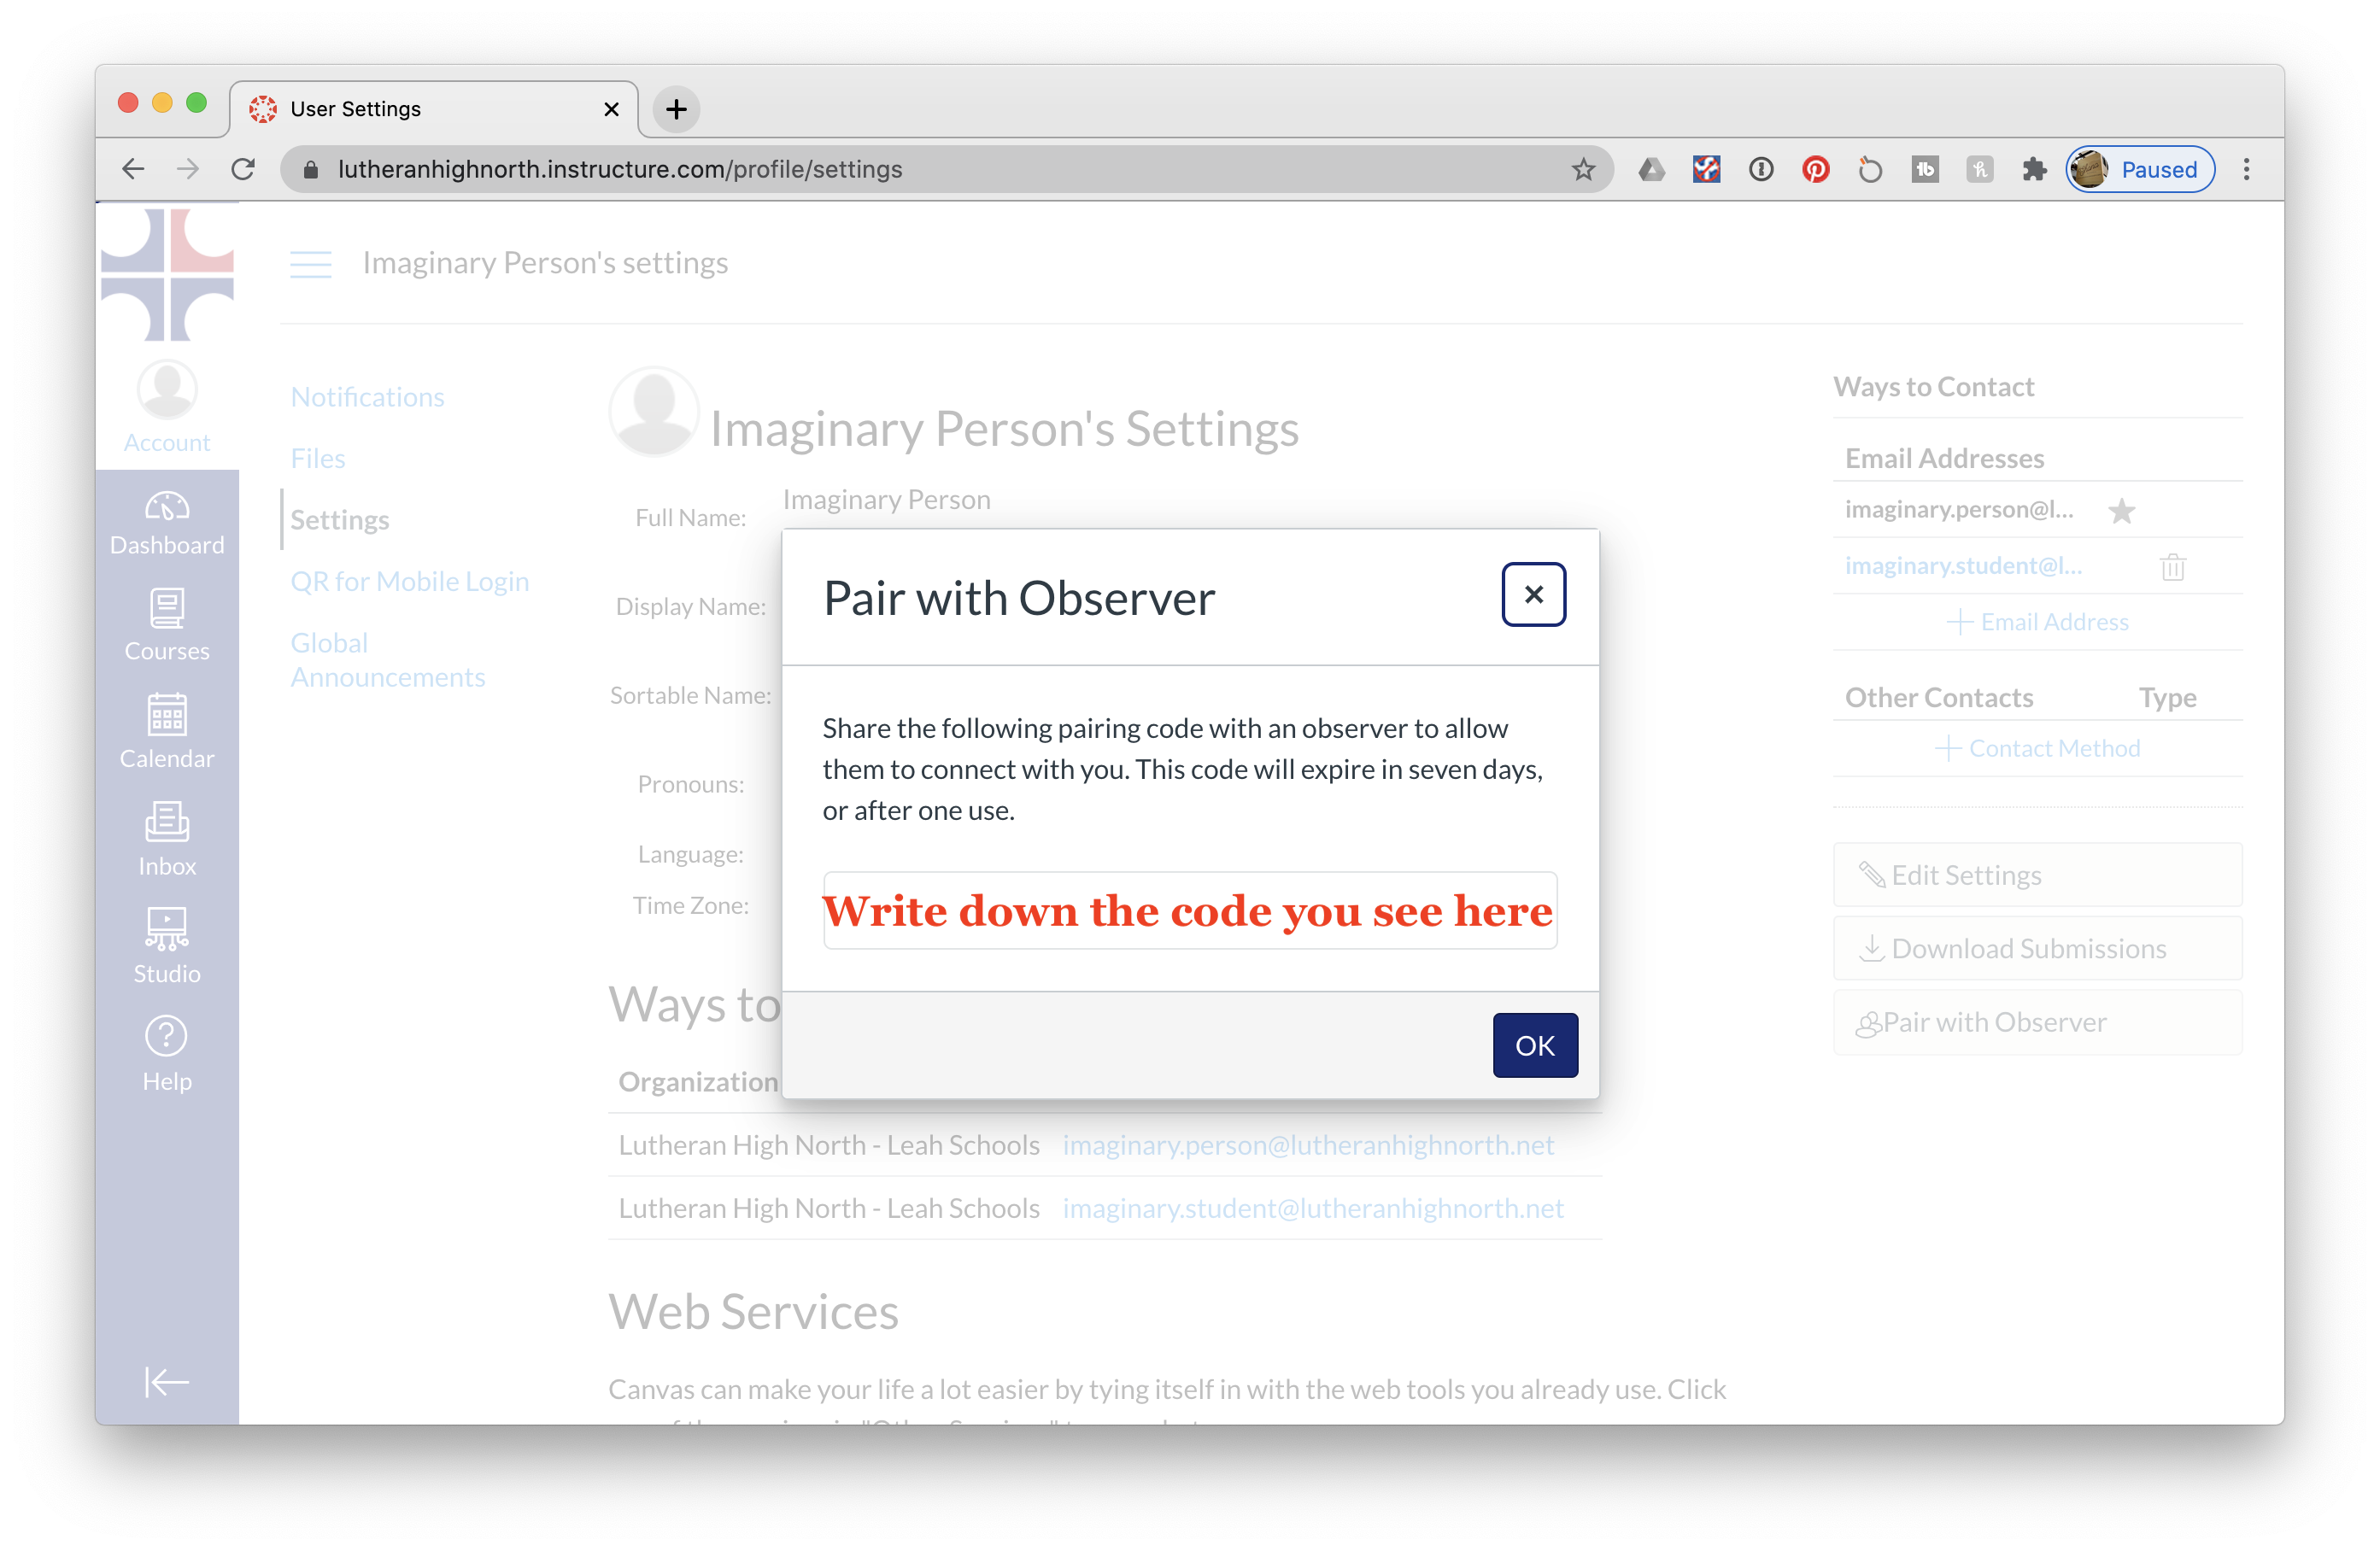This screenshot has width=2380, height=1551.
Task: Close the Pair with Observer dialog
Action: 1533,595
